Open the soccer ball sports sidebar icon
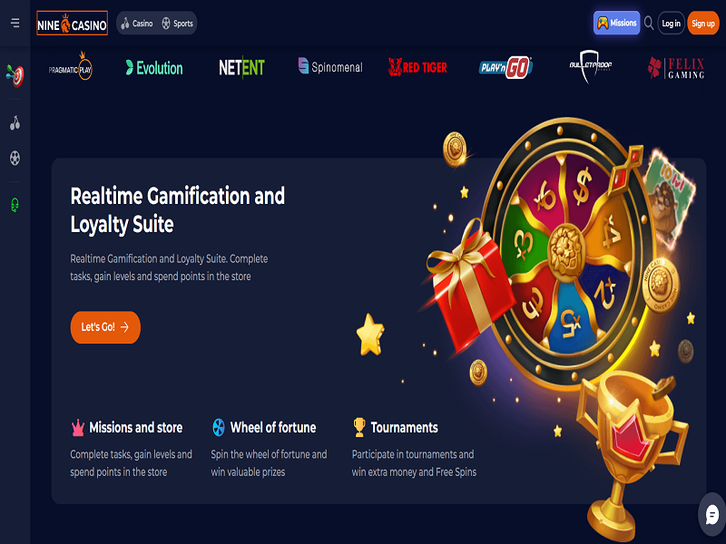726x544 pixels. [x=15, y=158]
